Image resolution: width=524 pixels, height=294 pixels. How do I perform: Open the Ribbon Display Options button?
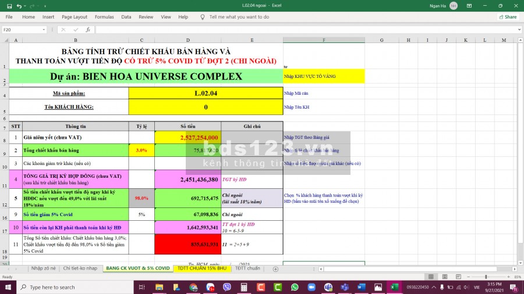(469, 6)
